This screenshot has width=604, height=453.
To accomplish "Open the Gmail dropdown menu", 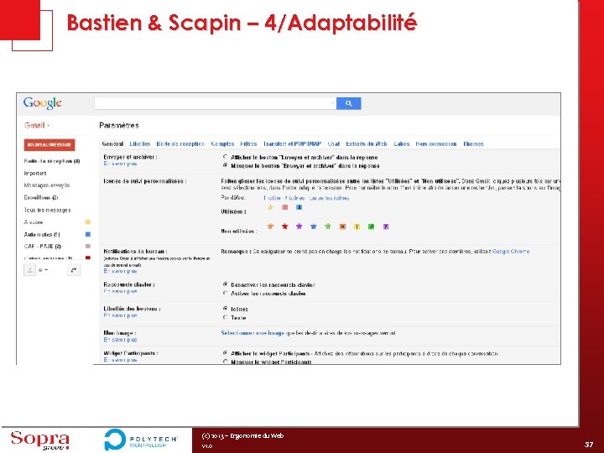I will pos(37,125).
